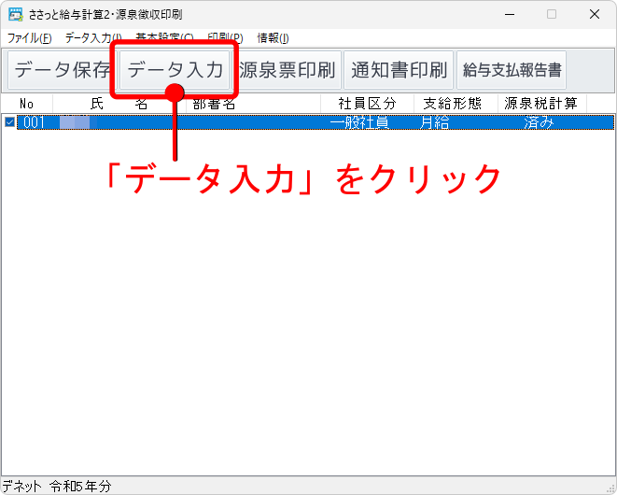
Task: Click the 社員区分 column header
Action: coord(367,104)
